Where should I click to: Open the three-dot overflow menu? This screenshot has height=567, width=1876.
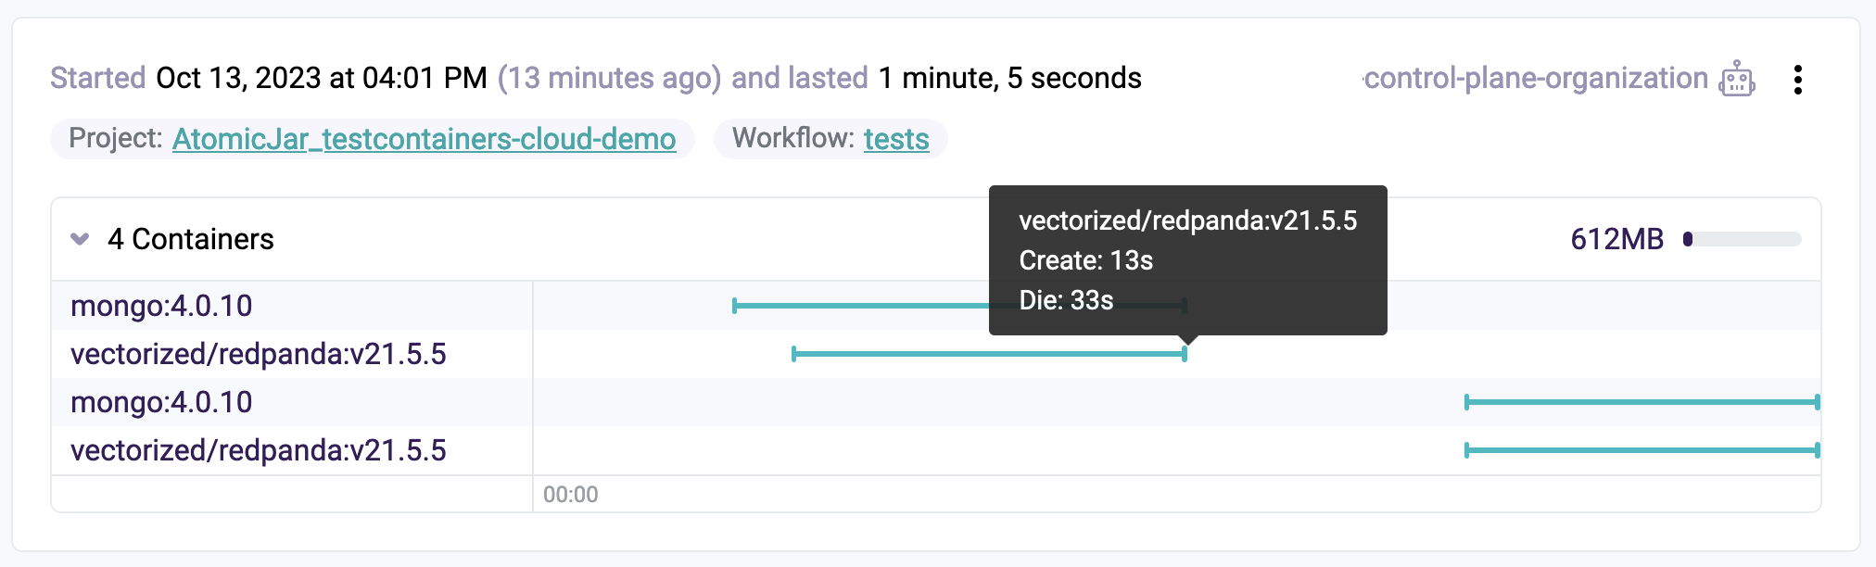click(1799, 80)
